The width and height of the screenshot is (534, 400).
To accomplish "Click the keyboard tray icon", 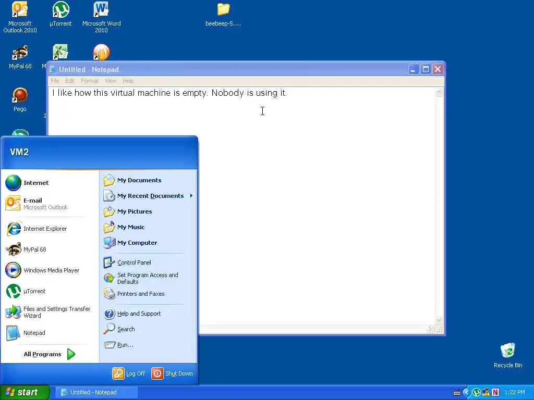I will (457, 393).
